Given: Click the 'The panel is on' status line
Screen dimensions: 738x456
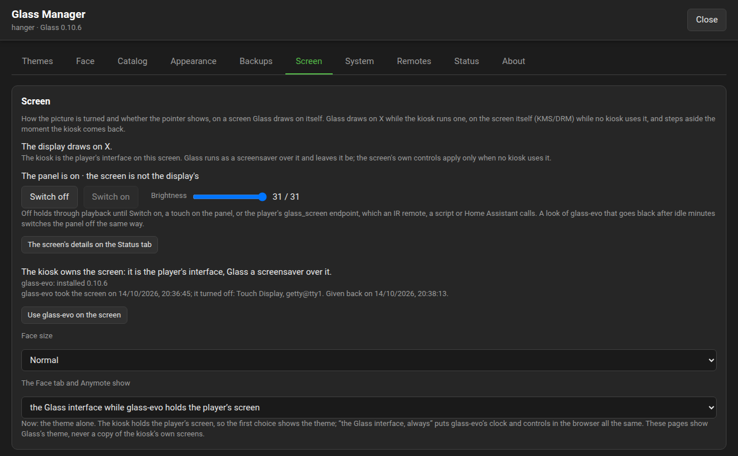Looking at the screenshot, I should [x=110, y=175].
